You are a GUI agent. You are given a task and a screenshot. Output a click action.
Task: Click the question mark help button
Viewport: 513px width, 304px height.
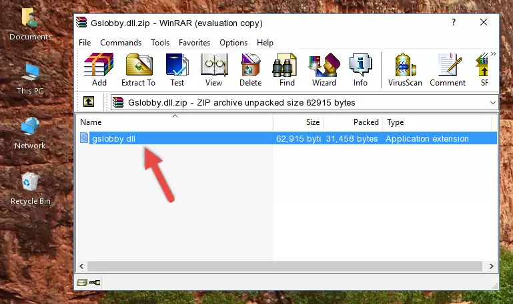point(454,22)
